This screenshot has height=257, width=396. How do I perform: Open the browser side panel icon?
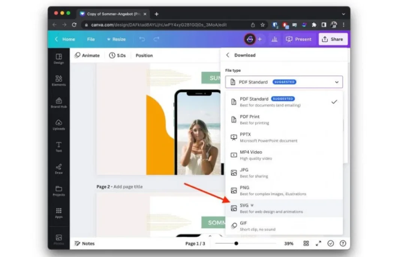pos(324,25)
